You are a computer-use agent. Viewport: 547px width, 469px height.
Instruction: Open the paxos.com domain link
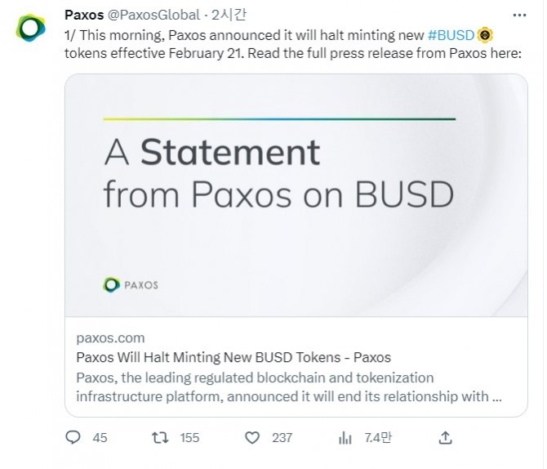coord(109,337)
